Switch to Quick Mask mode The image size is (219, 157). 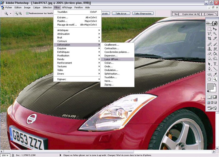pyautogui.click(x=215, y=97)
